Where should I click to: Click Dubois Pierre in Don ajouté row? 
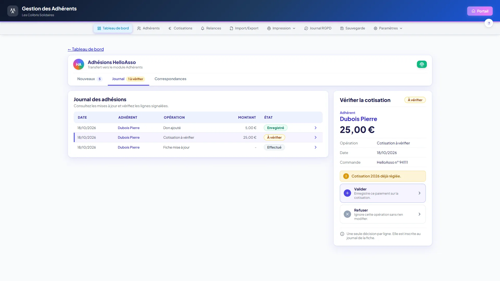[129, 128]
